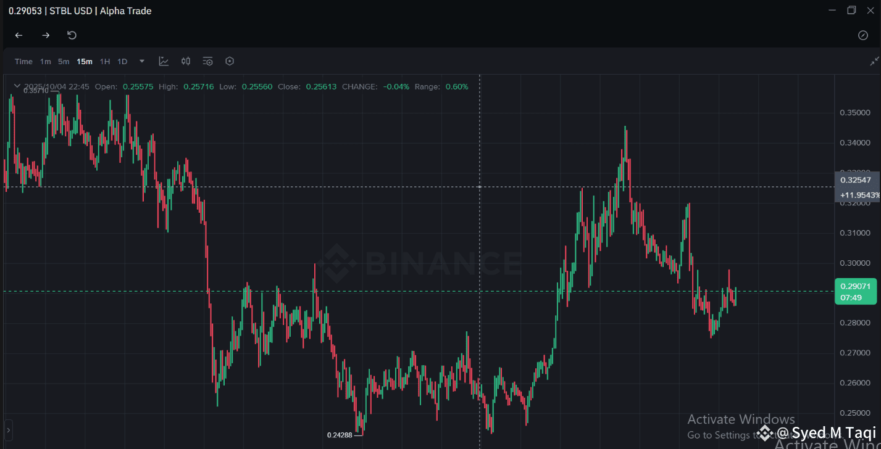Switch to the 1m interval

[46, 61]
